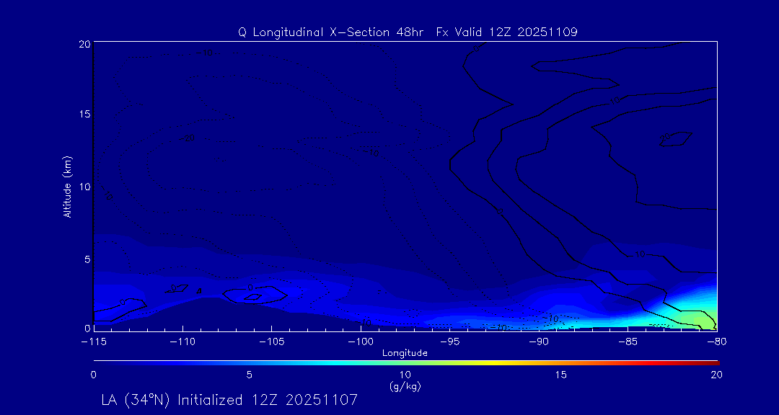Image resolution: width=779 pixels, height=415 pixels.
Task: Click the altitude axis tick label 20
Action: (84, 44)
